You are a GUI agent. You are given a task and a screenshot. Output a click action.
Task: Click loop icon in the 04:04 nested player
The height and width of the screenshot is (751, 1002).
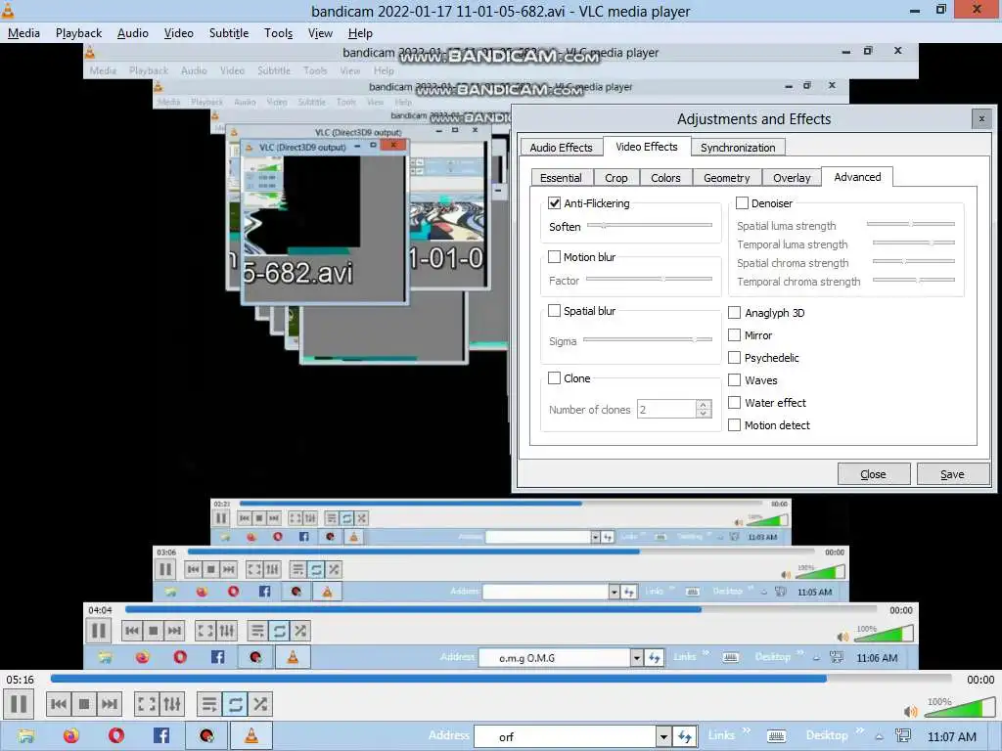[279, 631]
